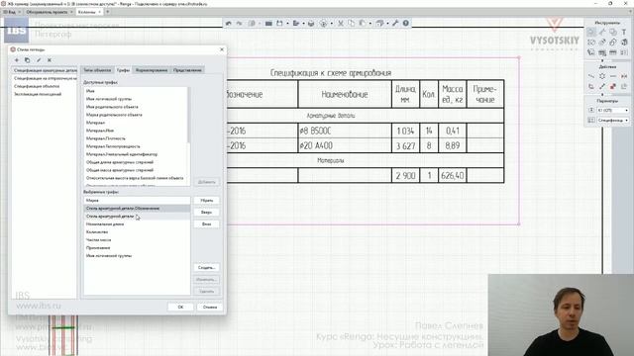634x356 pixels.
Task: Add a new tab with plus button
Action: [x=108, y=12]
